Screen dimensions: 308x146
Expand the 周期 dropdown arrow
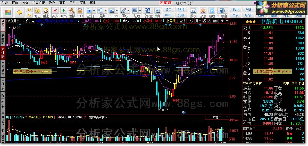tap(106, 11)
